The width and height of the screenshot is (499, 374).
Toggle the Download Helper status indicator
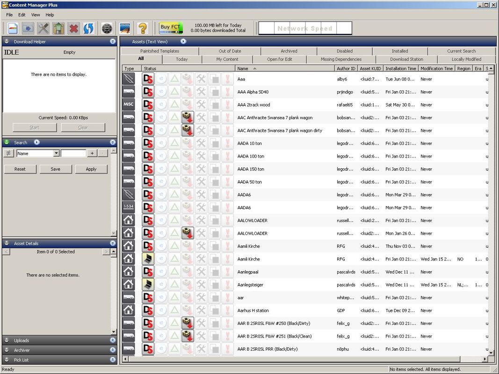pyautogui.click(x=7, y=42)
